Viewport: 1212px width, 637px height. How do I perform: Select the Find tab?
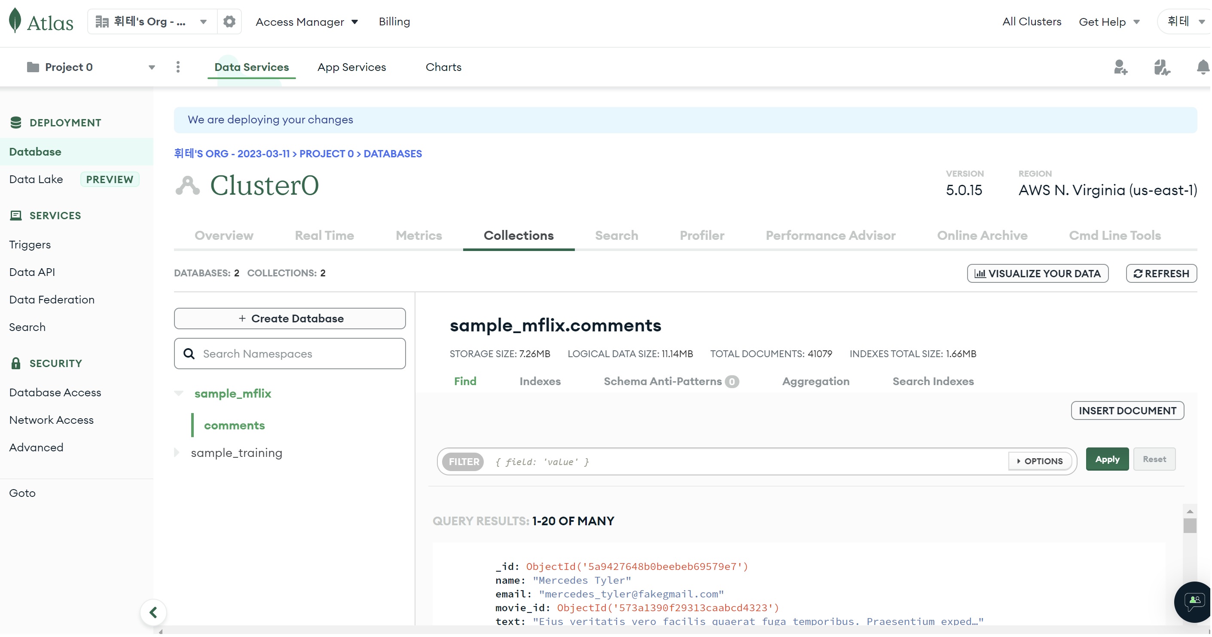465,381
